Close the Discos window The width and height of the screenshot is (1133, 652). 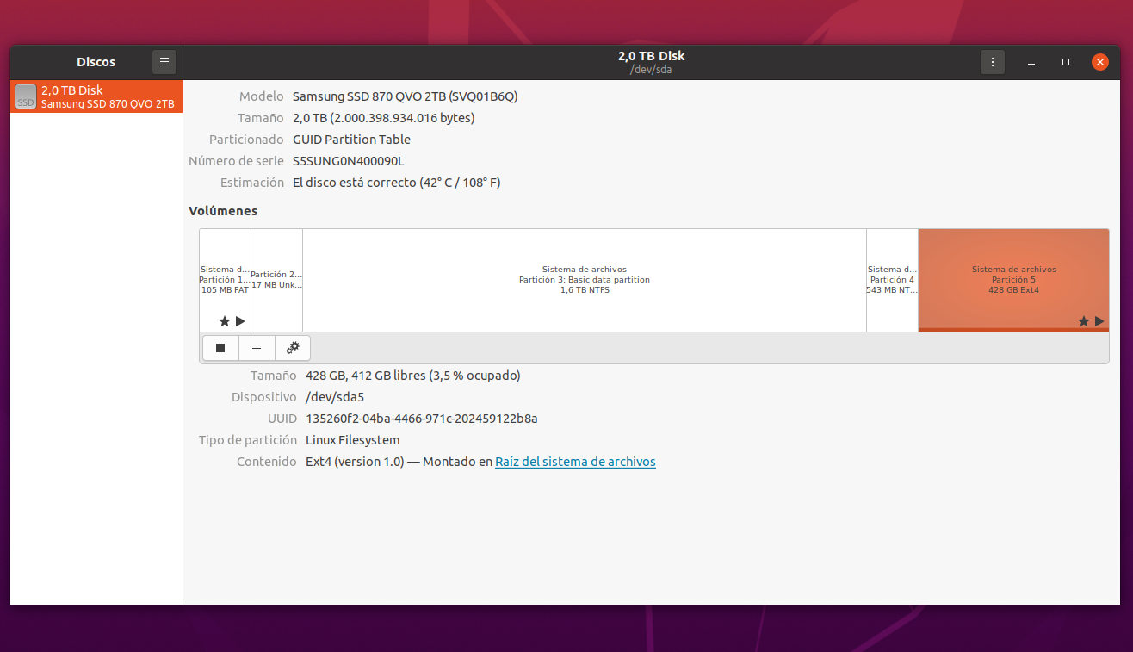point(1099,62)
